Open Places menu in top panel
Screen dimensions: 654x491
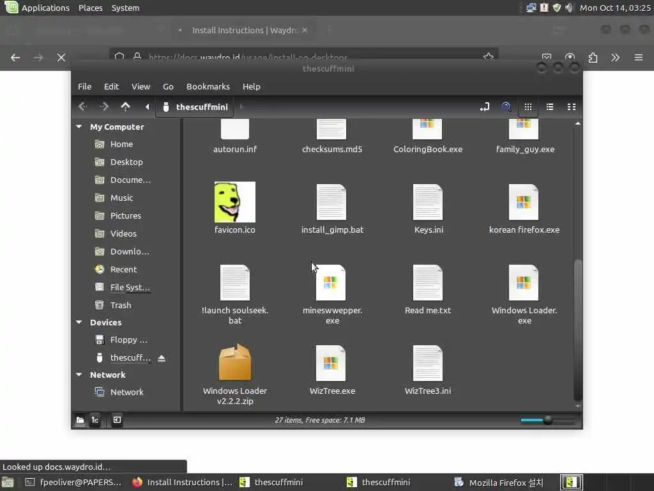91,8
